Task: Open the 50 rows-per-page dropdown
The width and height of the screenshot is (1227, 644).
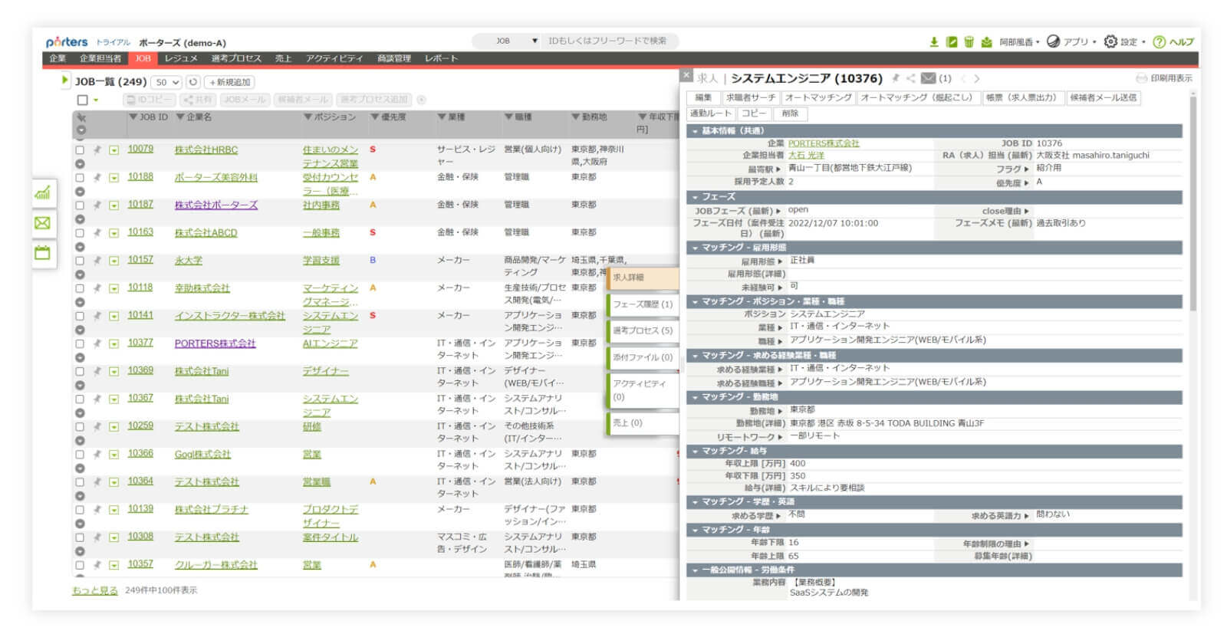Action: tap(166, 82)
